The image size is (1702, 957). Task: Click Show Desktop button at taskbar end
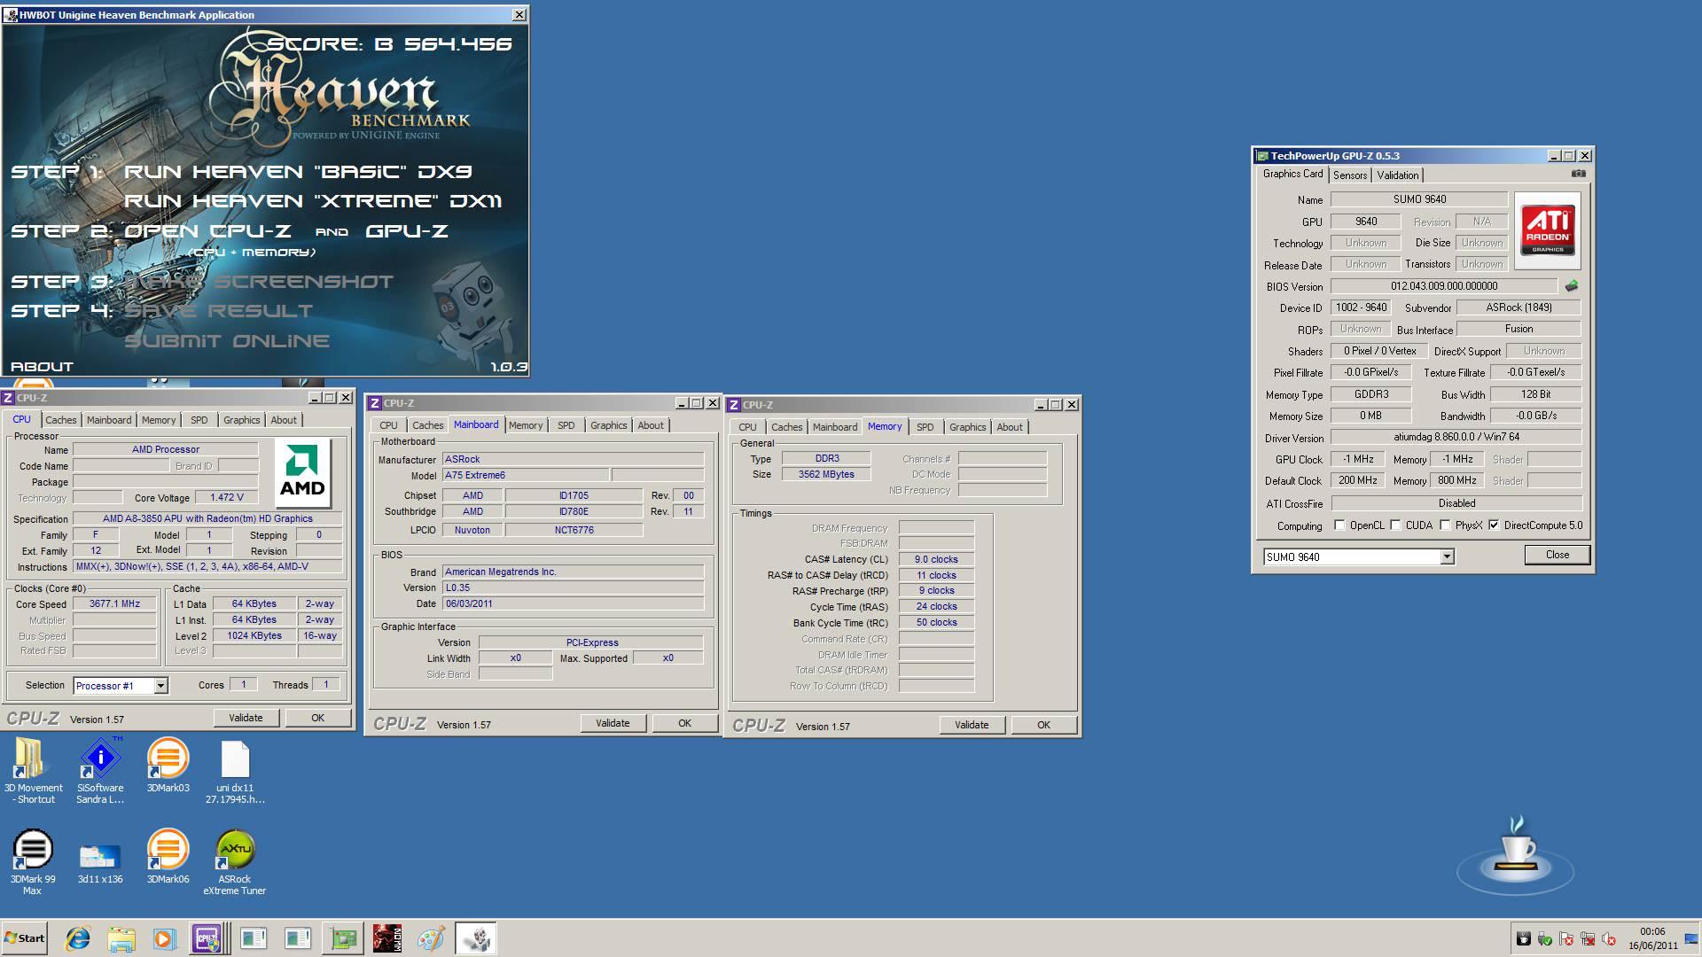tap(1691, 938)
